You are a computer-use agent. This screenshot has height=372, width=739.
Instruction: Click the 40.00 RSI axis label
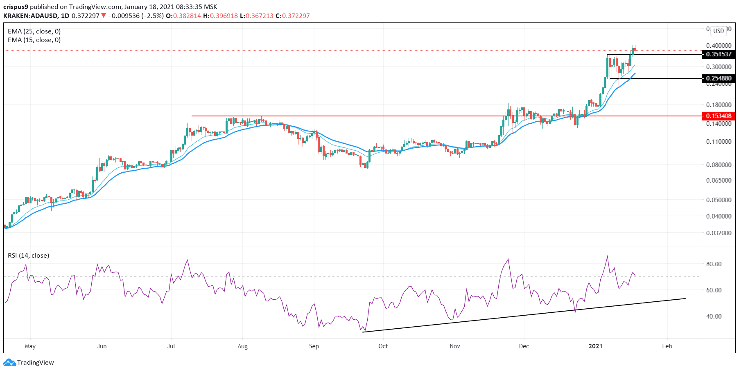(x=714, y=316)
